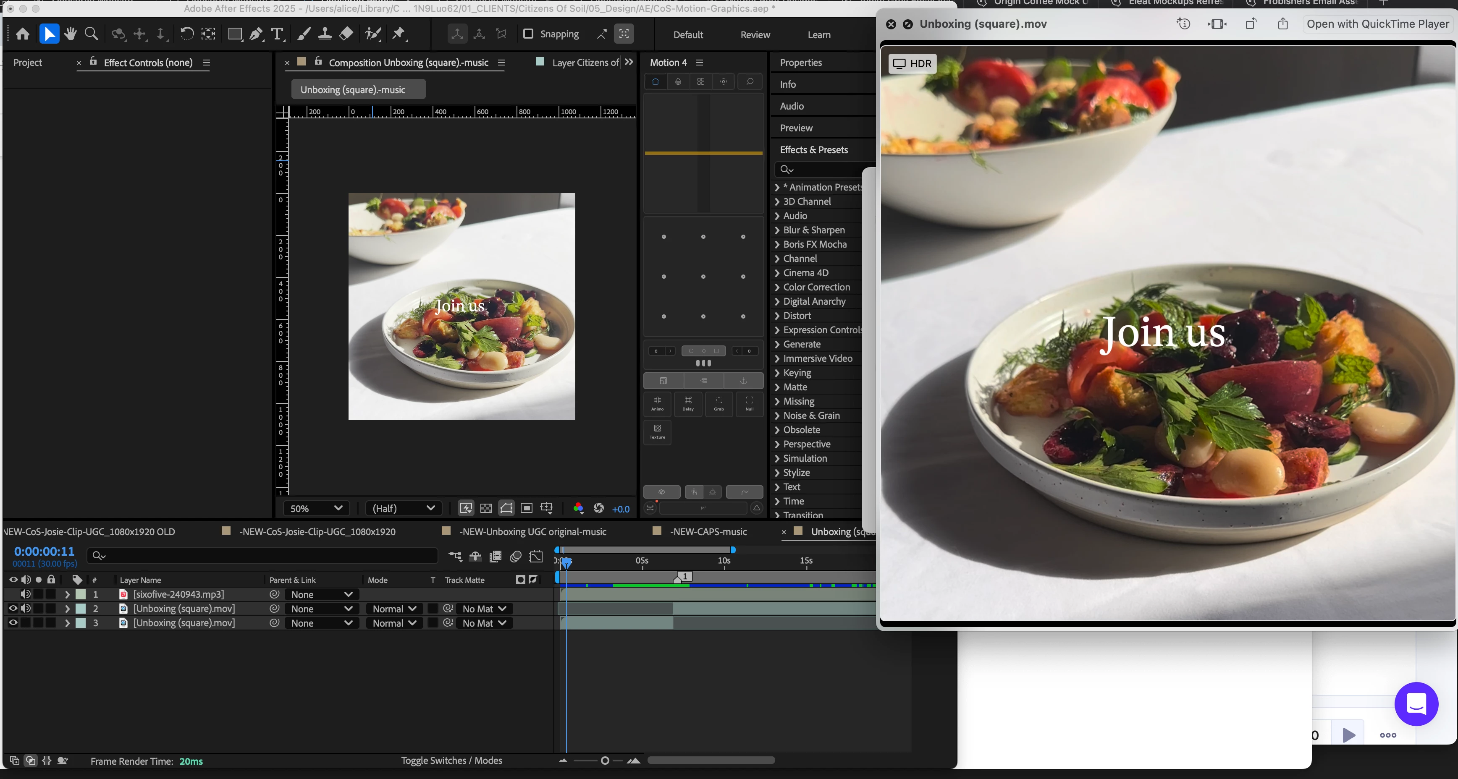Select the Hand tool
This screenshot has width=1458, height=779.
(70, 34)
